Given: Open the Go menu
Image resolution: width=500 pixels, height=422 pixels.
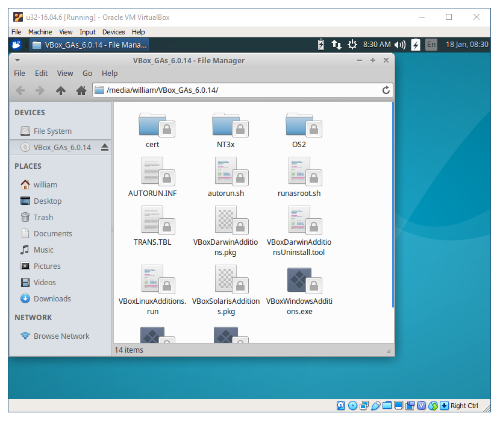Looking at the screenshot, I should [87, 73].
